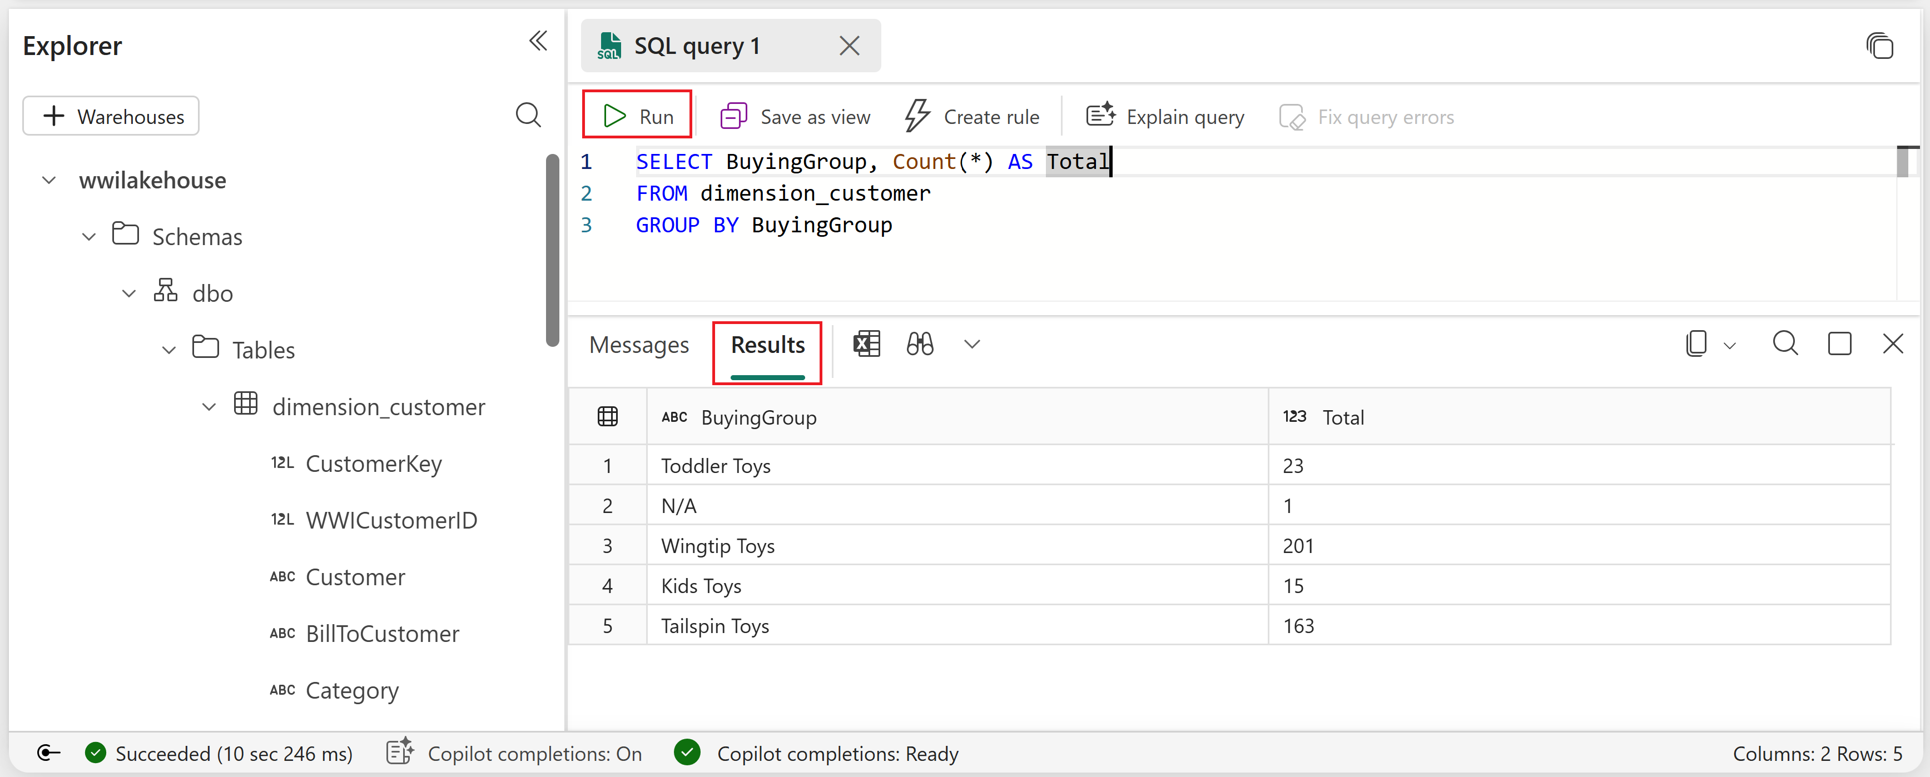The width and height of the screenshot is (1930, 777).
Task: Click the binoculars explore icon
Action: pos(919,345)
